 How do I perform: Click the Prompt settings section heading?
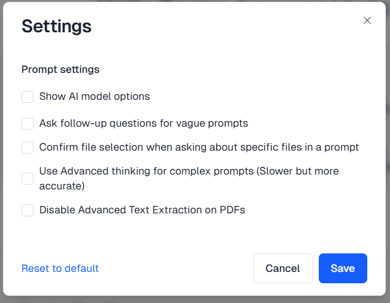pyautogui.click(x=60, y=69)
